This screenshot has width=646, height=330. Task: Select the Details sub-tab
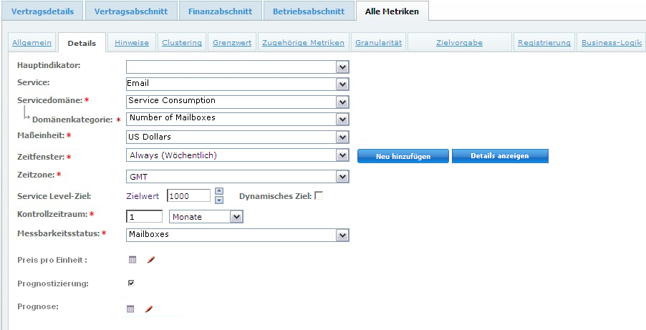click(x=82, y=43)
